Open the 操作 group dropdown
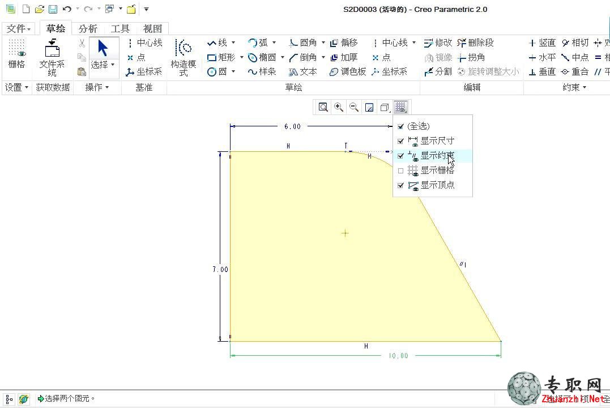The image size is (610, 408). tap(97, 88)
